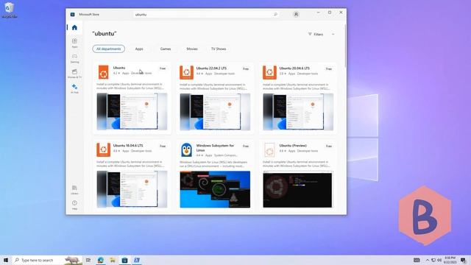The width and height of the screenshot is (471, 265).
Task: Open the notification center icon
Action: pyautogui.click(x=463, y=260)
